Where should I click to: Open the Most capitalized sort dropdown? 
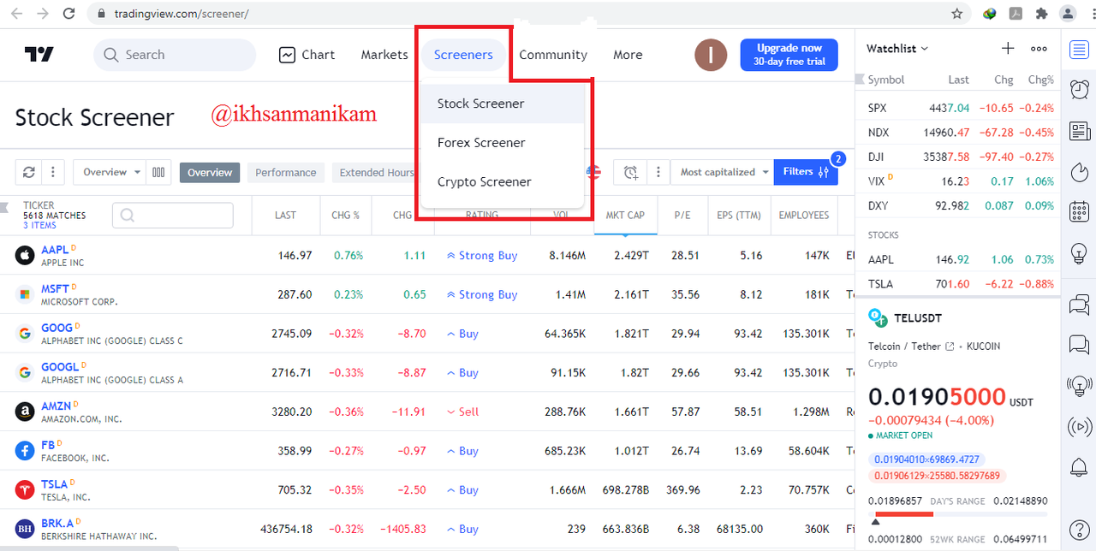click(722, 172)
